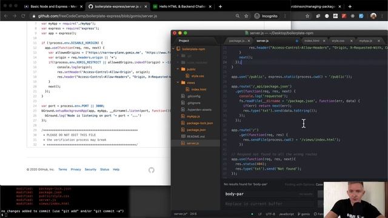Click server.js filename in status bar
The width and height of the screenshot is (388, 218).
click(x=181, y=214)
